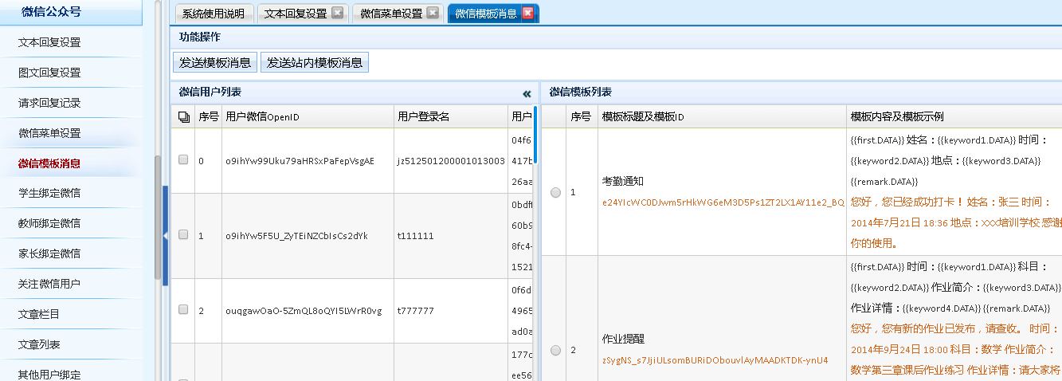Collapse the left sidebar with splitter arrow

pyautogui.click(x=165, y=236)
